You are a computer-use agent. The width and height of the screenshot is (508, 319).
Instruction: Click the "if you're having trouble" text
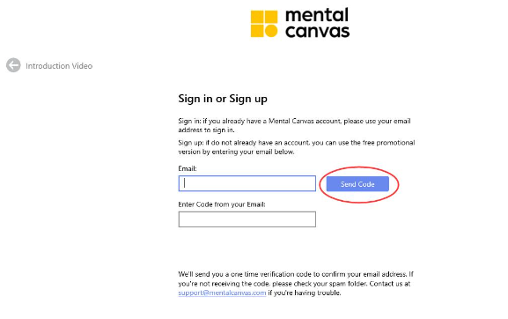[x=305, y=293]
